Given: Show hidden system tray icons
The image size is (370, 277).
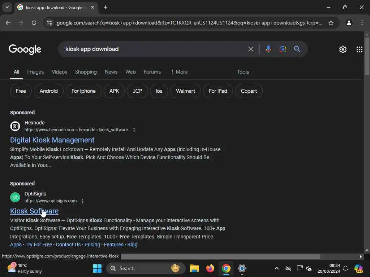Looking at the screenshot, I should pyautogui.click(x=277, y=268).
